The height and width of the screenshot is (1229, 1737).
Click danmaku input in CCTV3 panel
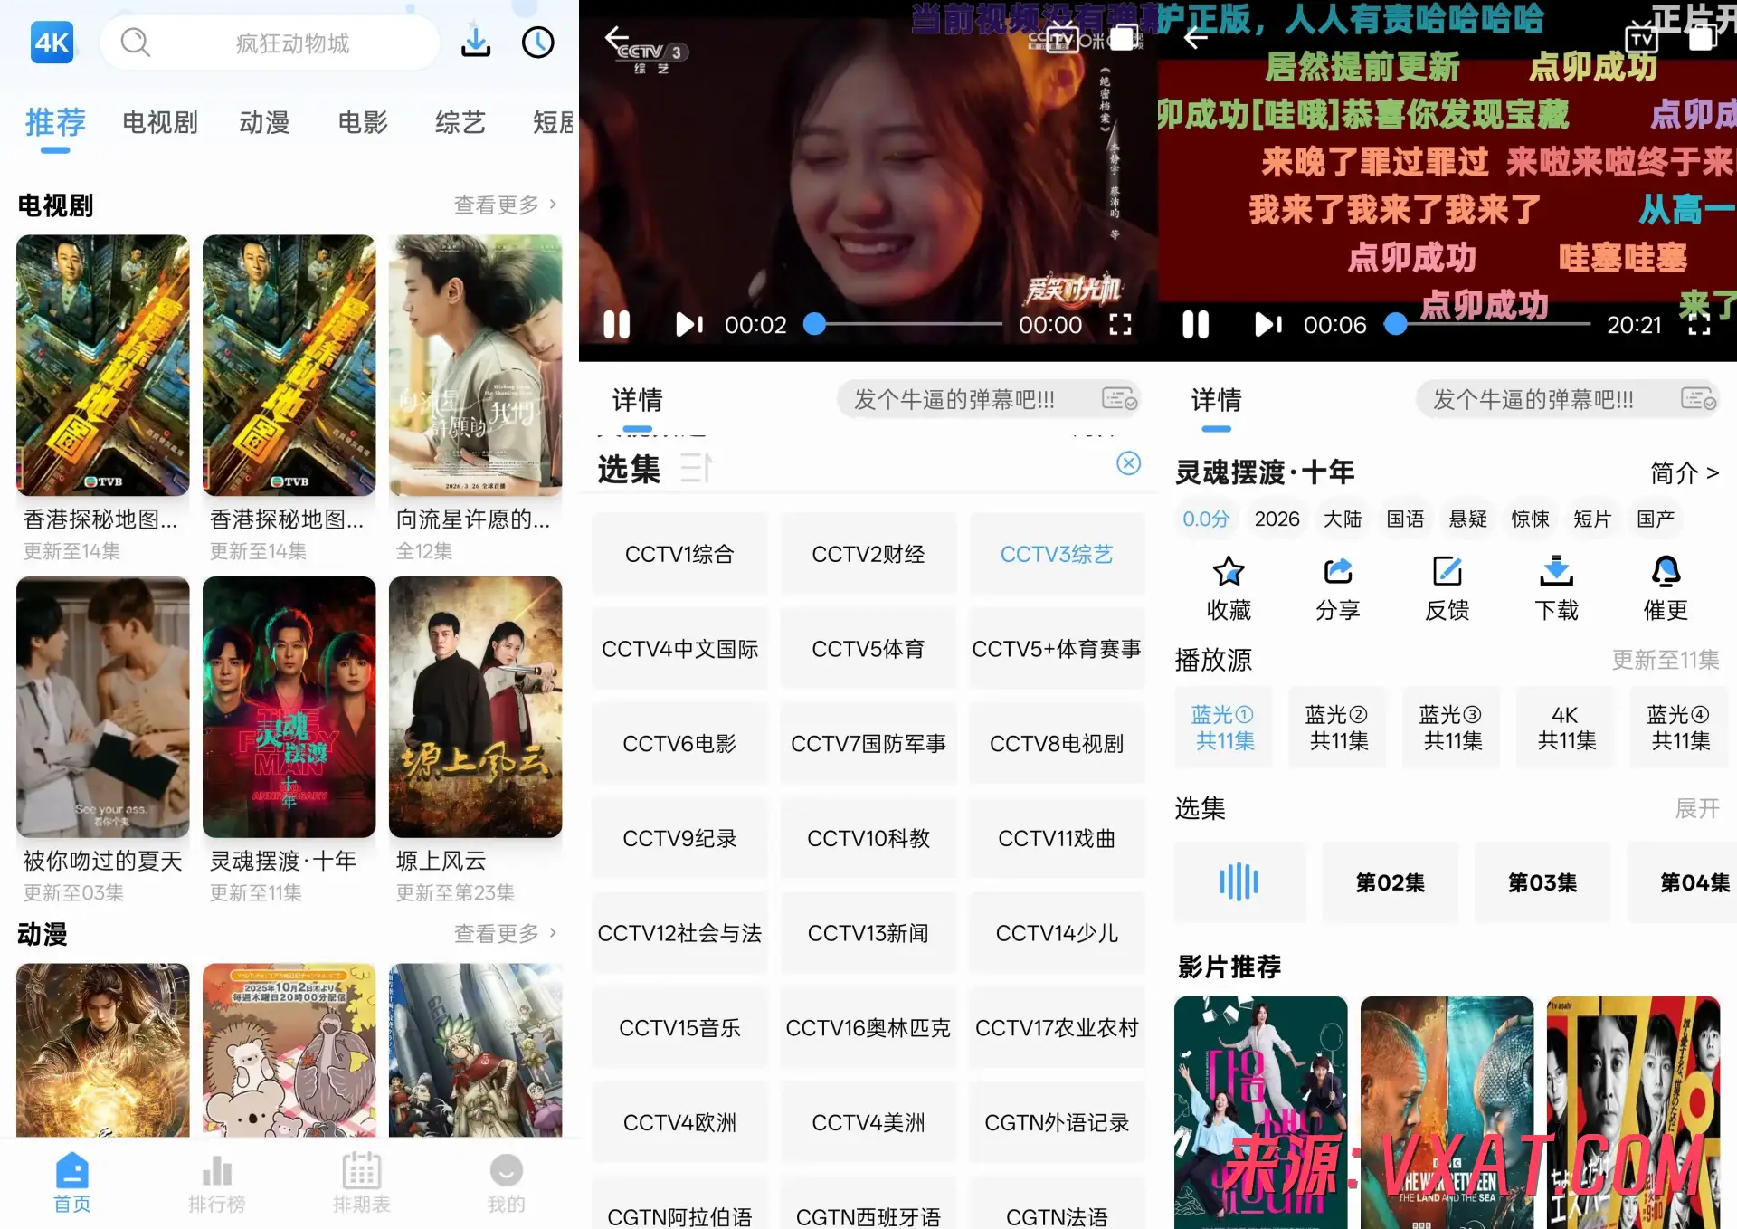pyautogui.click(x=988, y=399)
